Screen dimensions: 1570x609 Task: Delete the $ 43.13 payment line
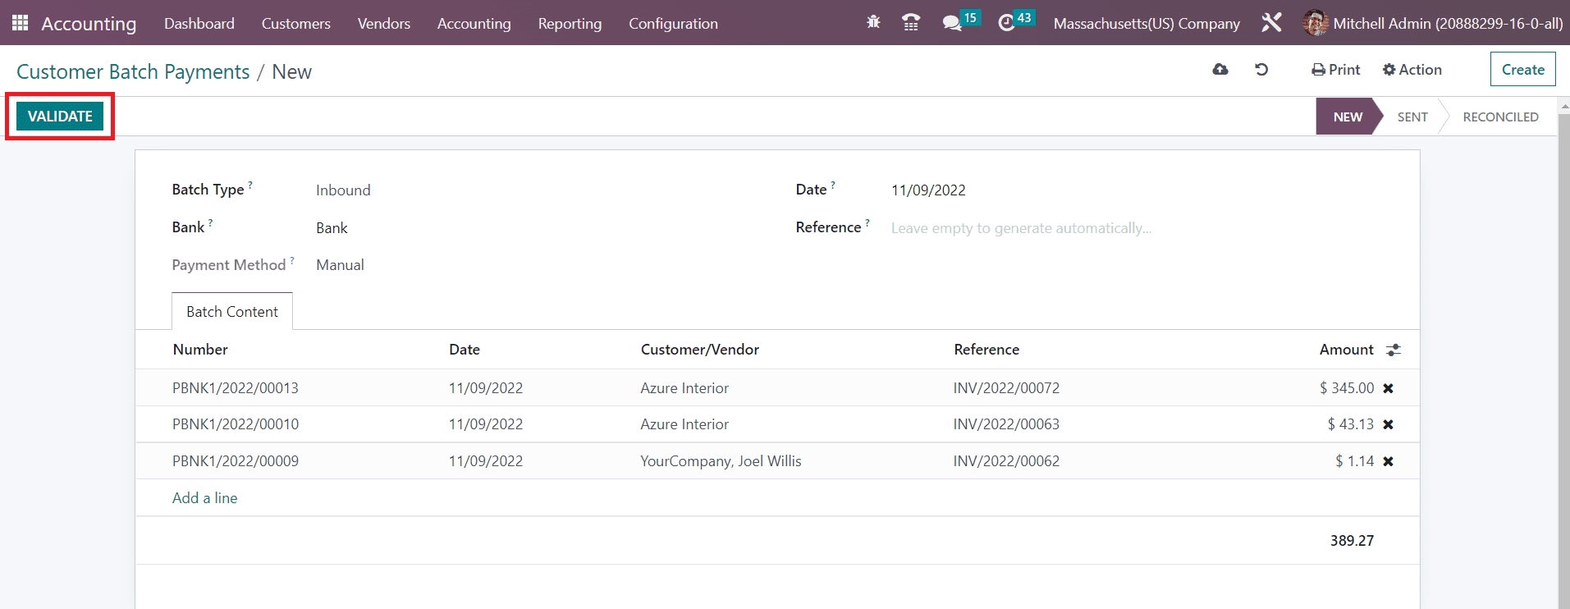[x=1388, y=424]
